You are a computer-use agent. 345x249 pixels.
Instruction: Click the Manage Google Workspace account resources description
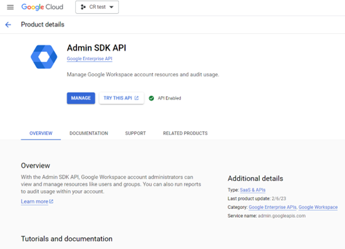[x=143, y=74]
